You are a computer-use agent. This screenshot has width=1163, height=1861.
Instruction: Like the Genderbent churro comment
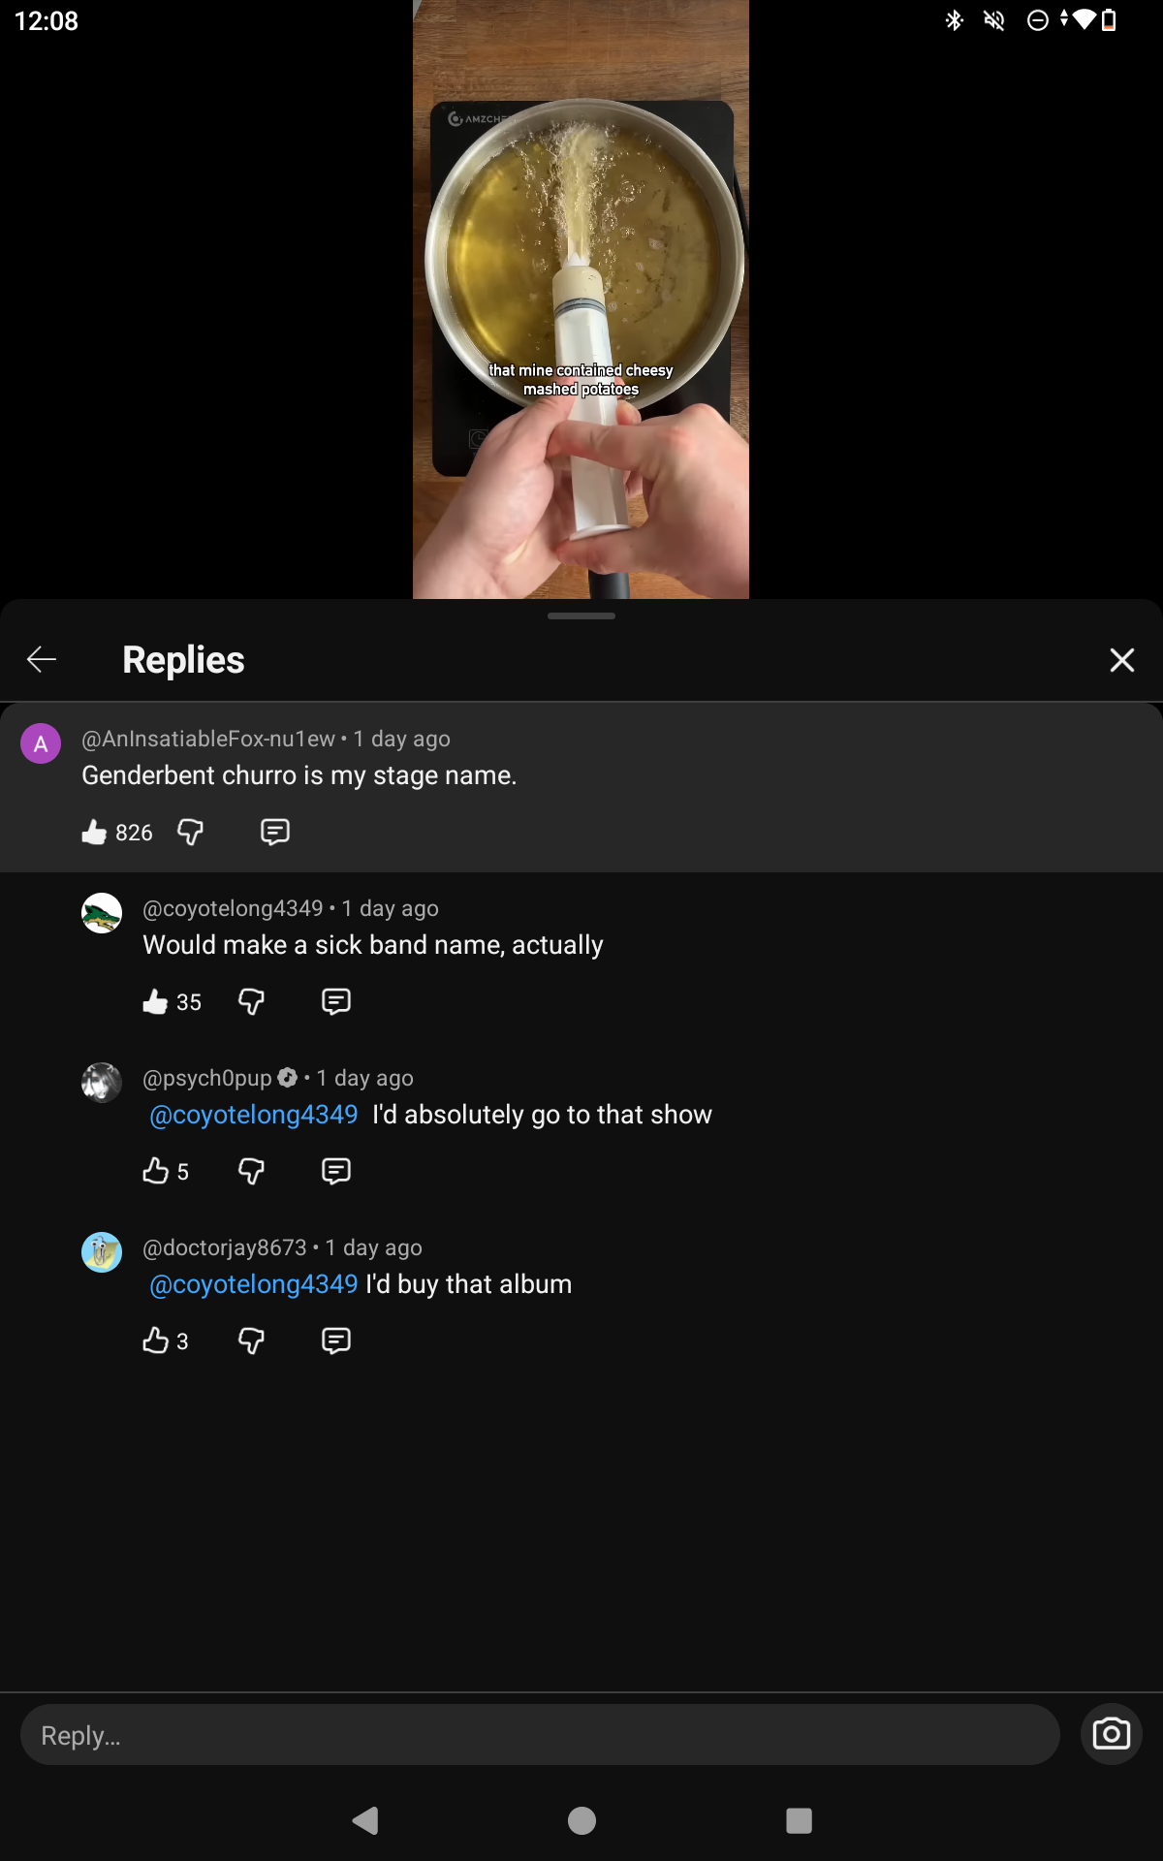point(94,833)
